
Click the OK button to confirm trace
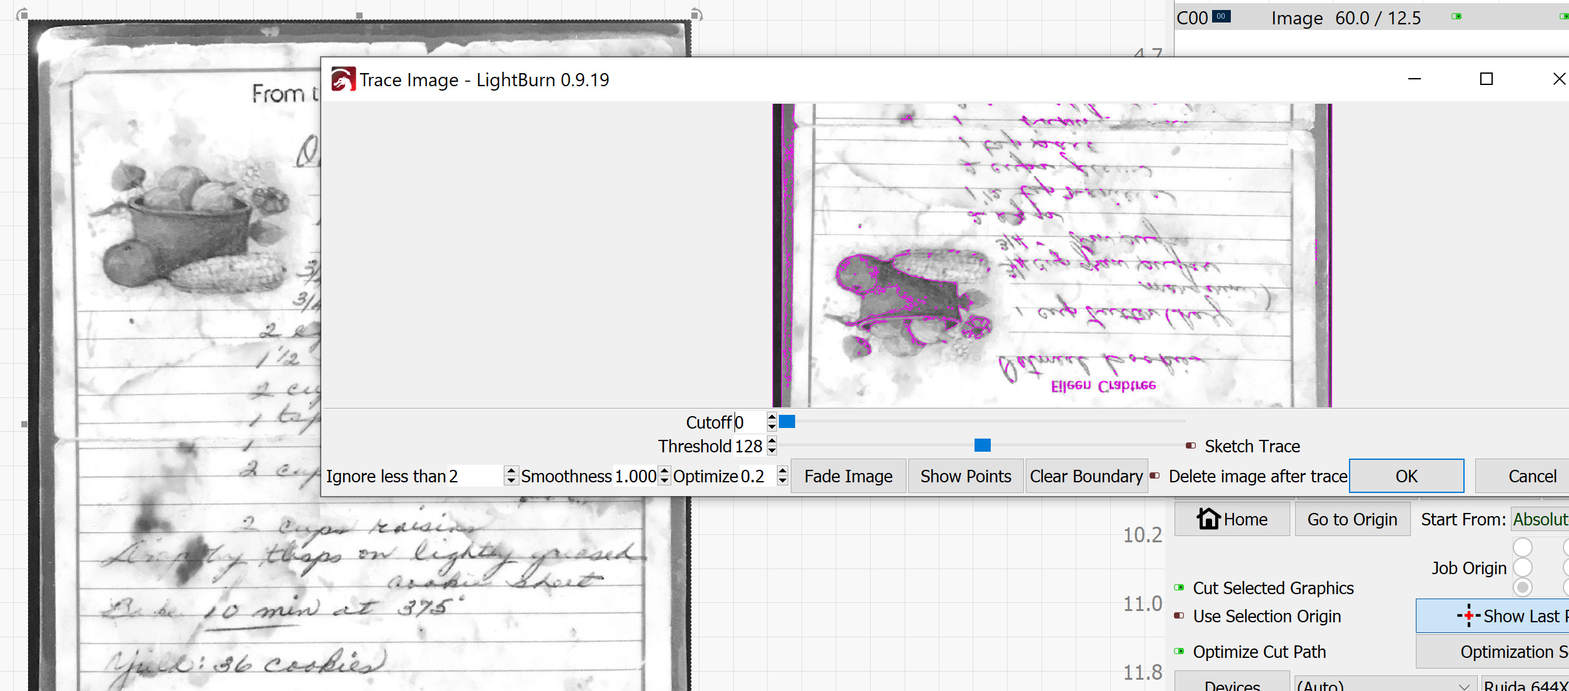click(x=1406, y=476)
